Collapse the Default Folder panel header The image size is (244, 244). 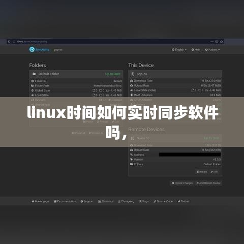tap(76, 74)
